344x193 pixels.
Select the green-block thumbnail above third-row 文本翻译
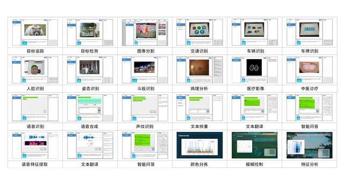[254, 108]
